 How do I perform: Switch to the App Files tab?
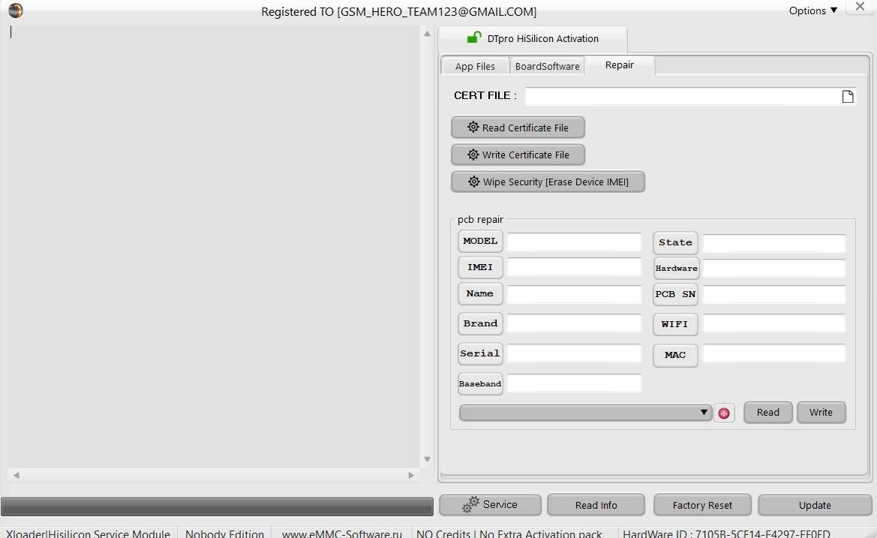475,66
